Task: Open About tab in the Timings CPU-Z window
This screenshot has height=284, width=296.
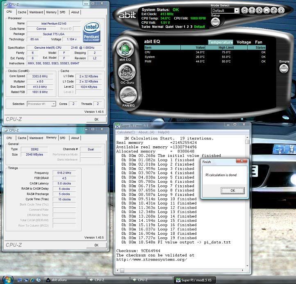Action: coord(75,138)
